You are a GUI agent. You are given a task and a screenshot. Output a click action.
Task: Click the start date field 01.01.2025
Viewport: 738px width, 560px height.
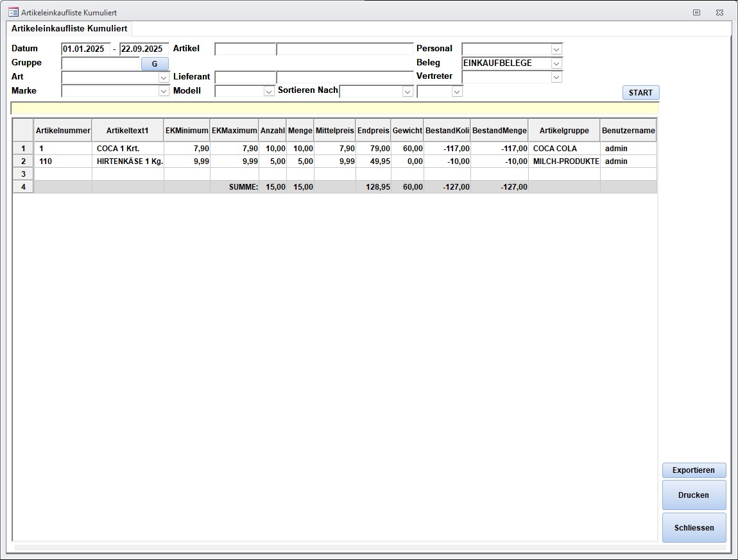point(86,49)
